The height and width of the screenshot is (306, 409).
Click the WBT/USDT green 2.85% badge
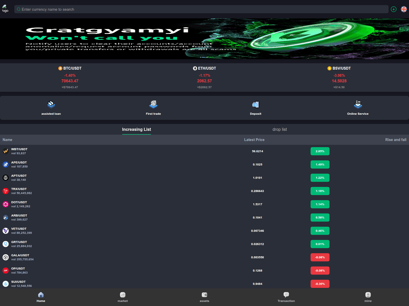(x=320, y=151)
